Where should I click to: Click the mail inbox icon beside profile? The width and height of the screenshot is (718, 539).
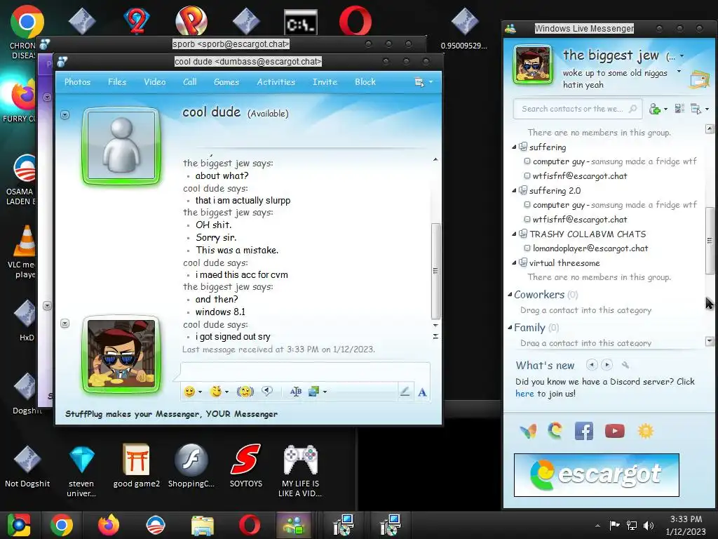point(699,79)
